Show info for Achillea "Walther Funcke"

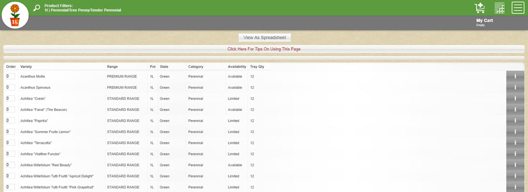pos(515,154)
